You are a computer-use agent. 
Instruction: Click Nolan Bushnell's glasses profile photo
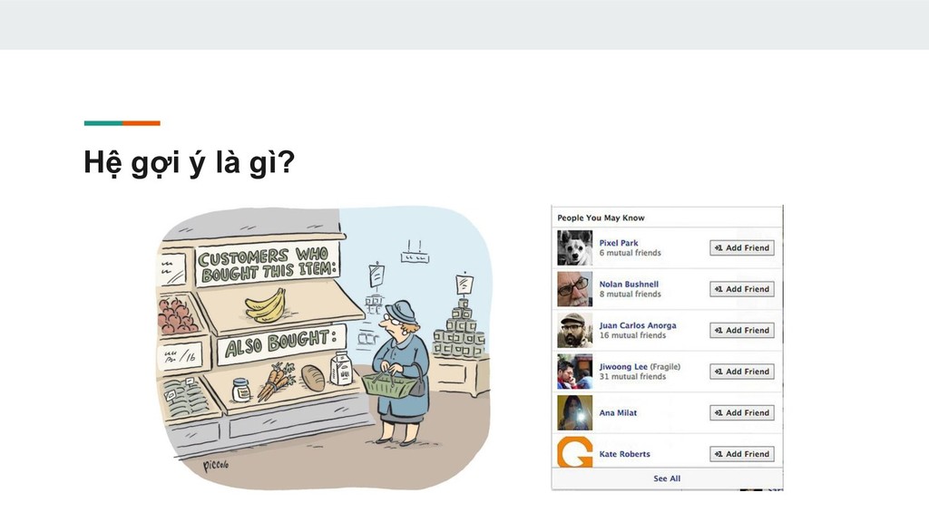coord(574,289)
